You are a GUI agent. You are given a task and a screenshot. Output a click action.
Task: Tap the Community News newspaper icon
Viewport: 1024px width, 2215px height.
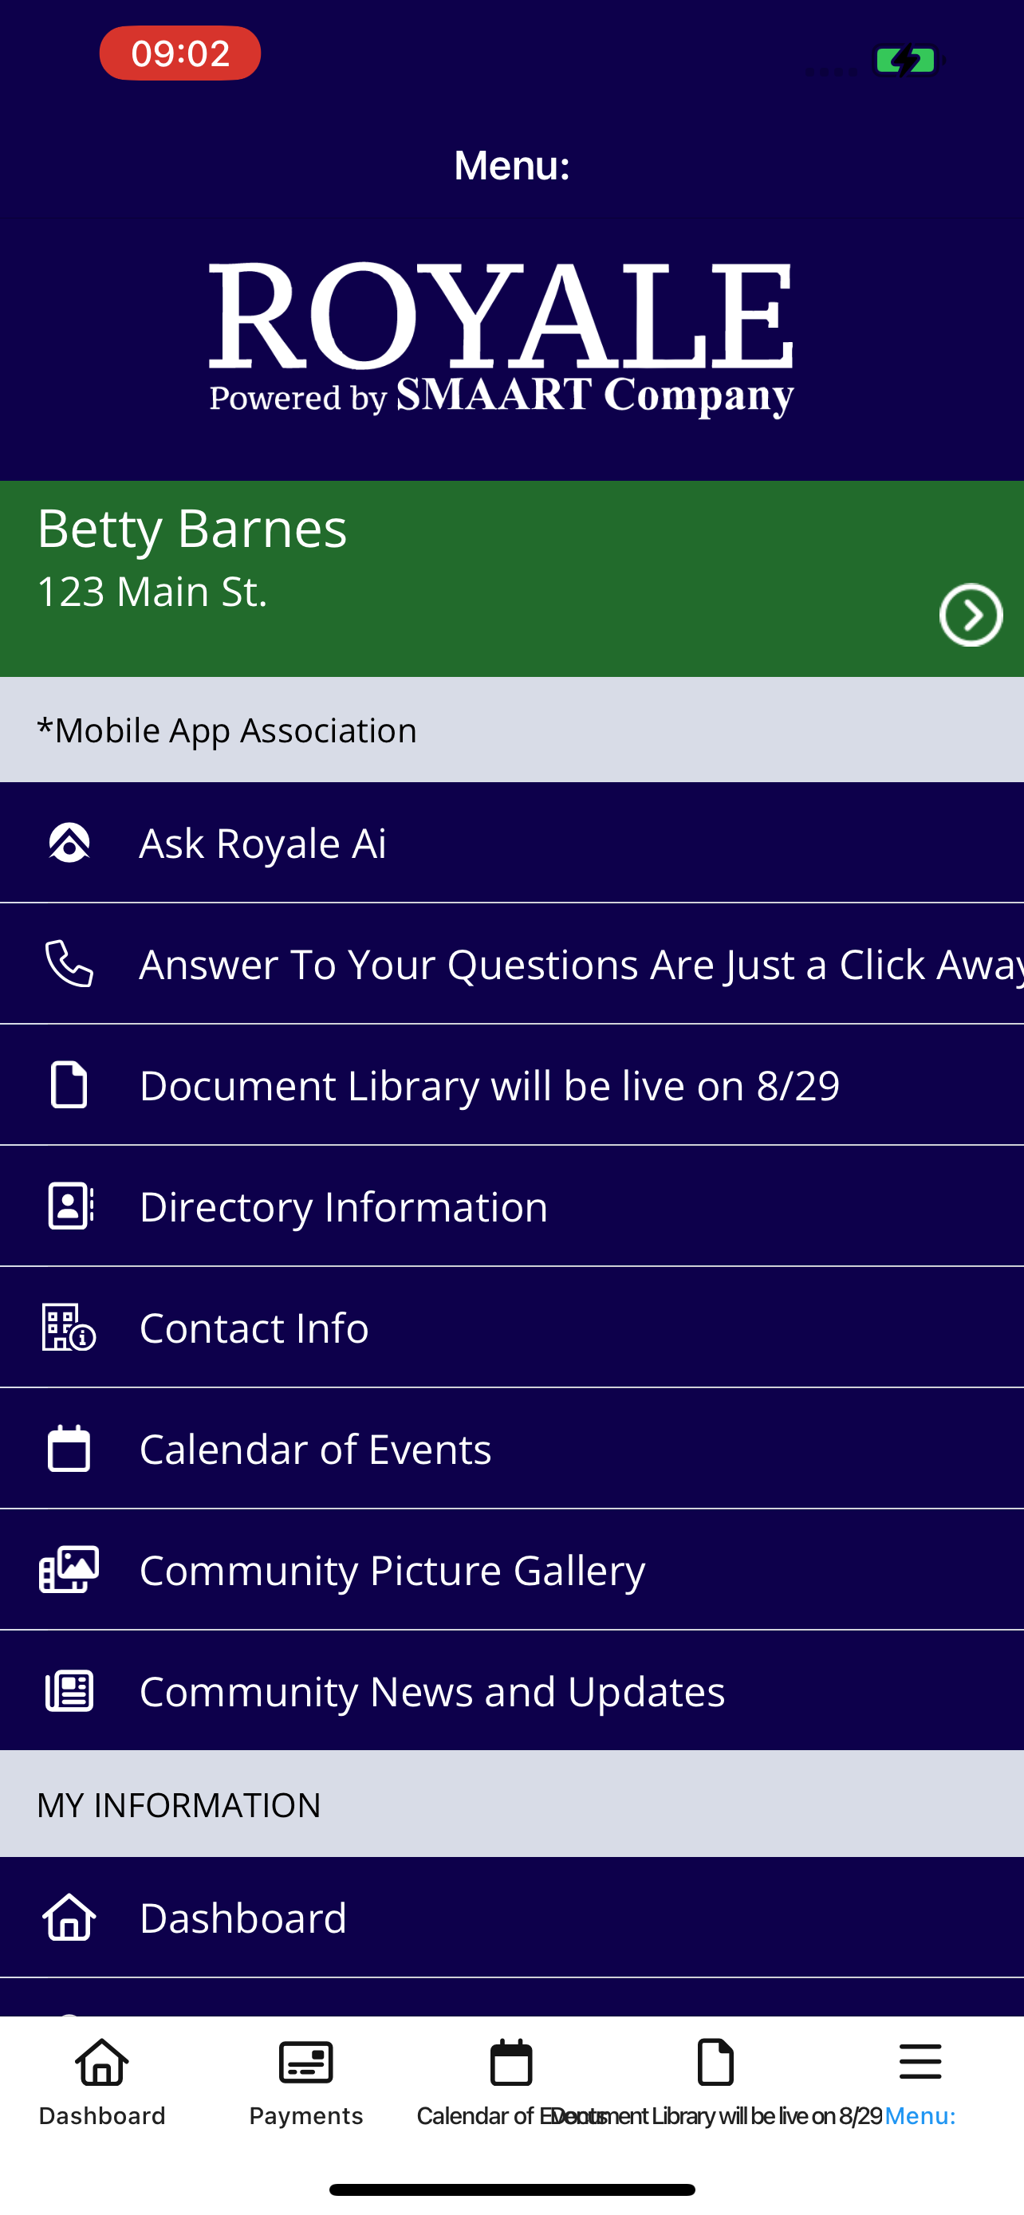(69, 1690)
